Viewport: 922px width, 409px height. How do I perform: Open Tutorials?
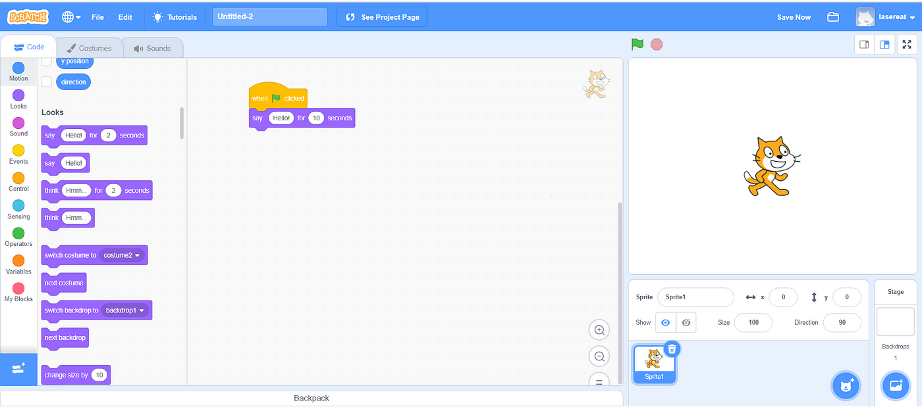175,17
